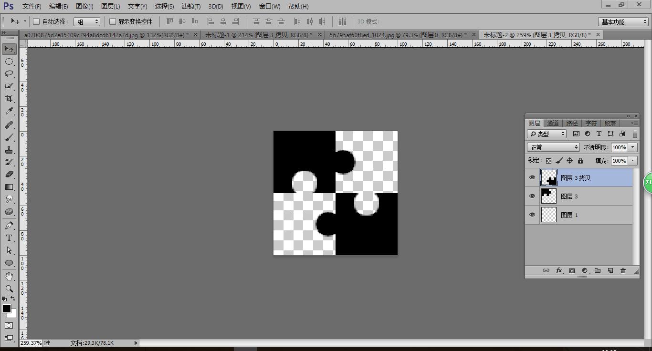
Task: Open the 滤镜(T) menu
Action: click(191, 6)
